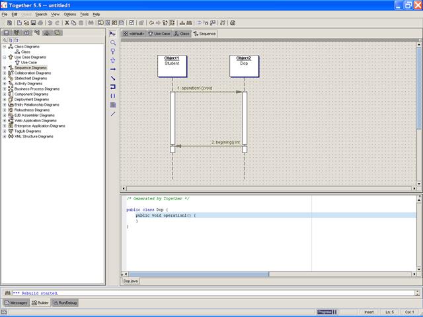Collapse the Class Diagrams tree node

(x=5, y=47)
